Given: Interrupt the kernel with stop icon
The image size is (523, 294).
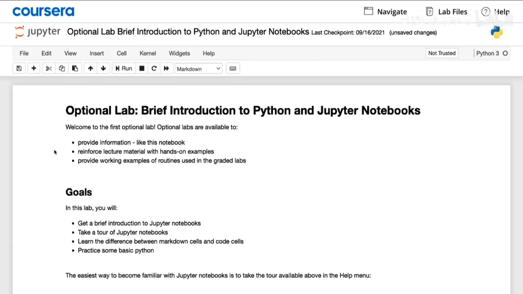Looking at the screenshot, I should 142,68.
